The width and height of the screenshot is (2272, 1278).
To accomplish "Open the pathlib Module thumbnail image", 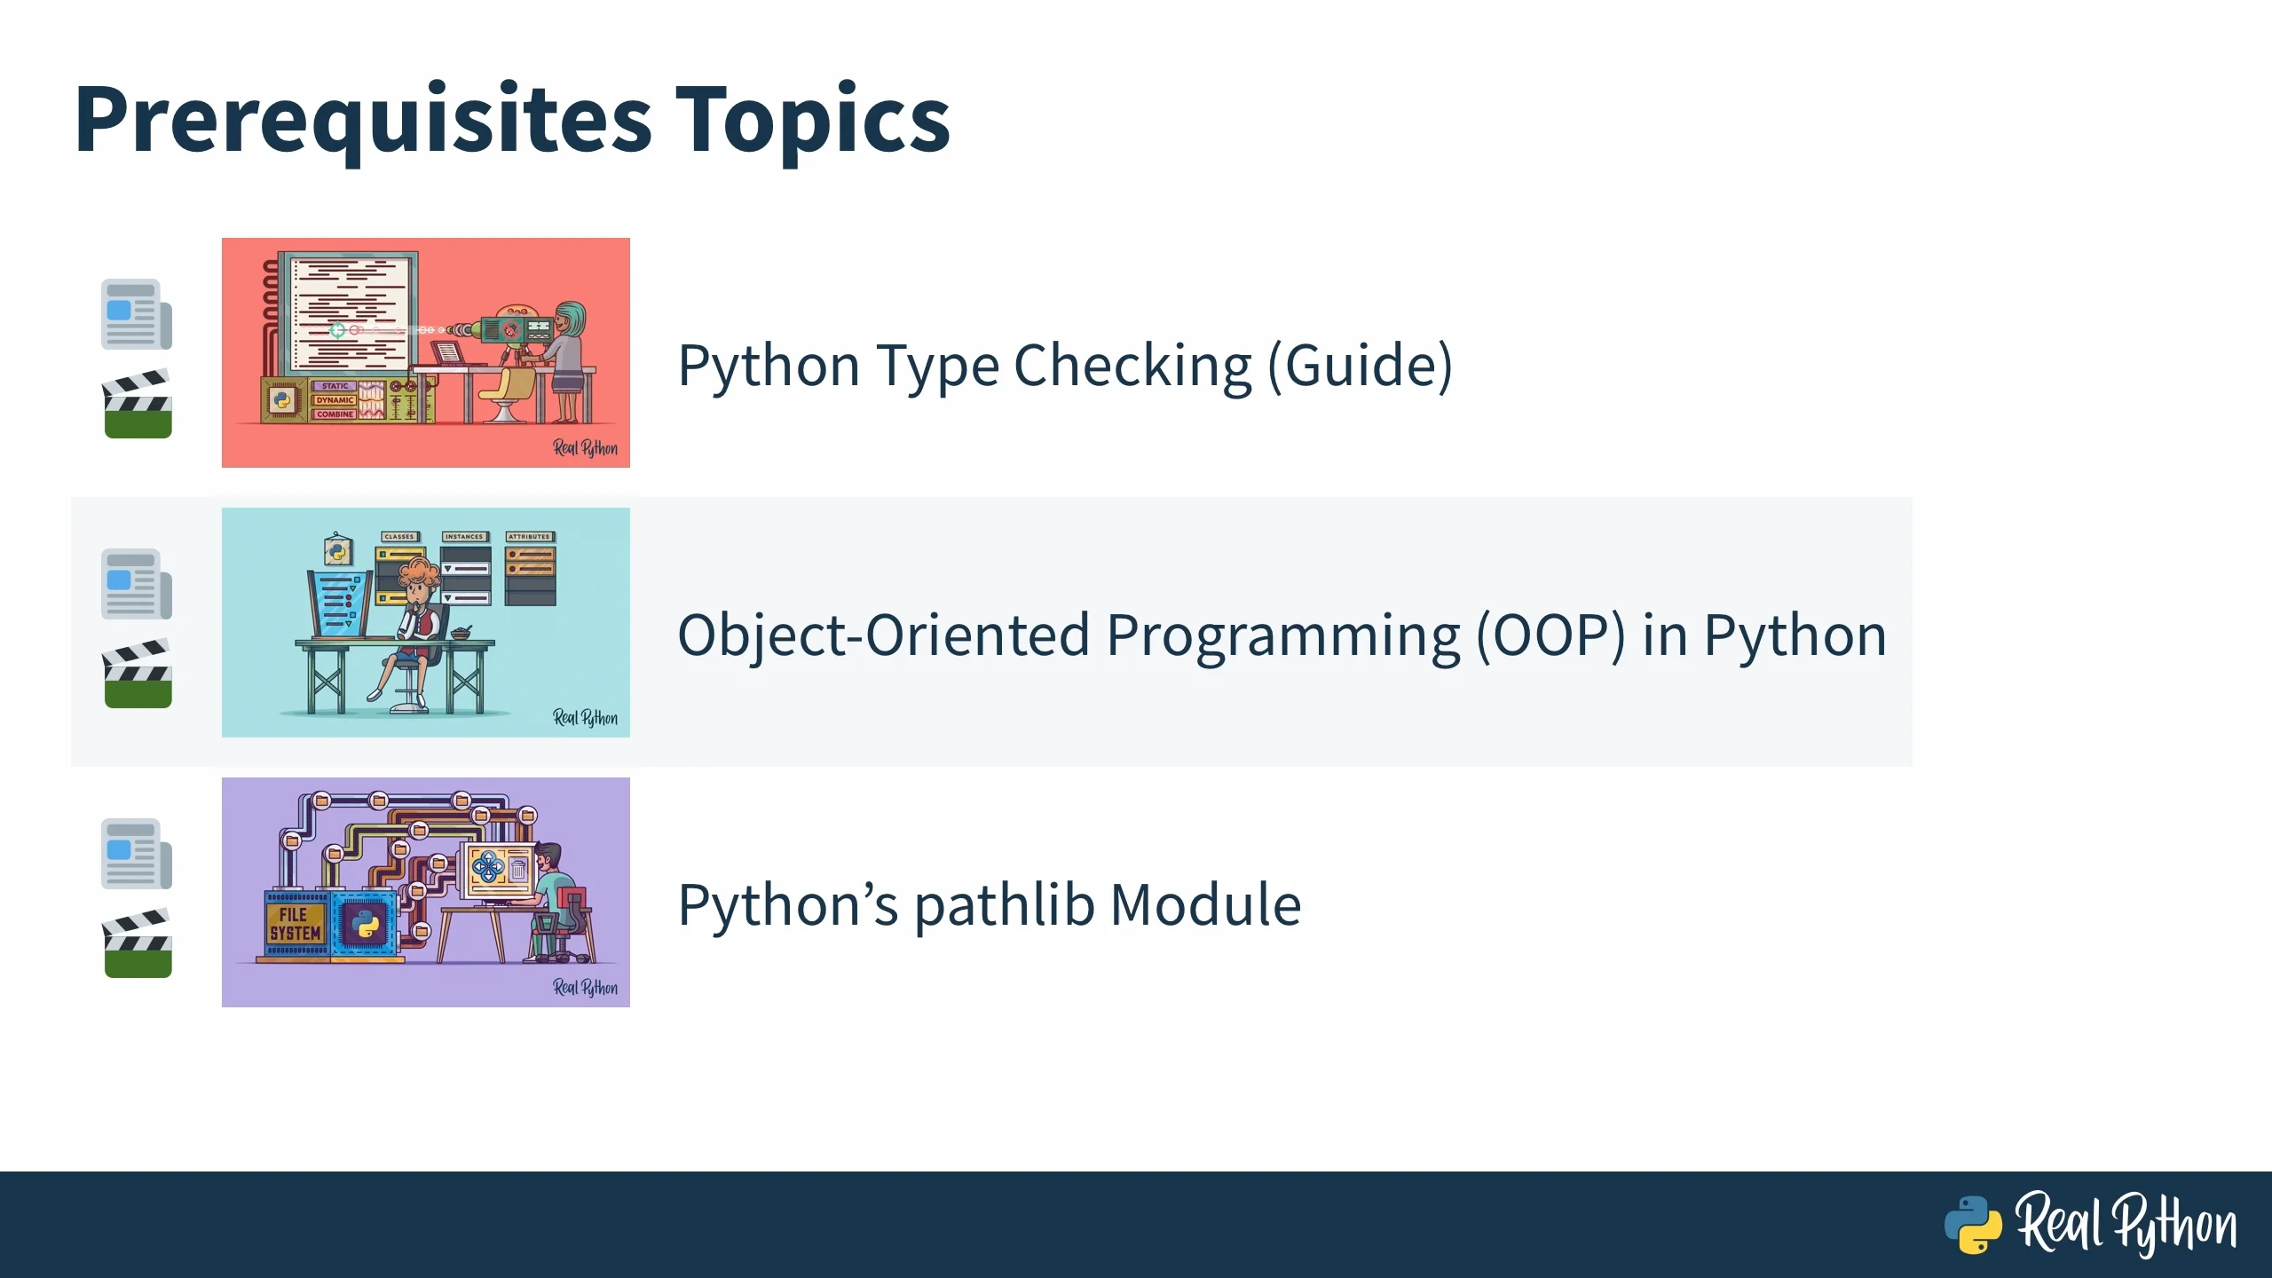I will 425,892.
